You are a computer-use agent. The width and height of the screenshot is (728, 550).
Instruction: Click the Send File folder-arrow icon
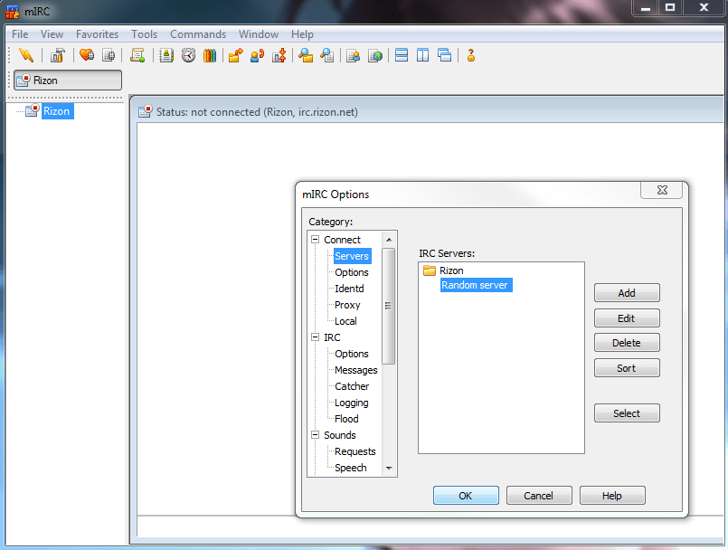235,55
